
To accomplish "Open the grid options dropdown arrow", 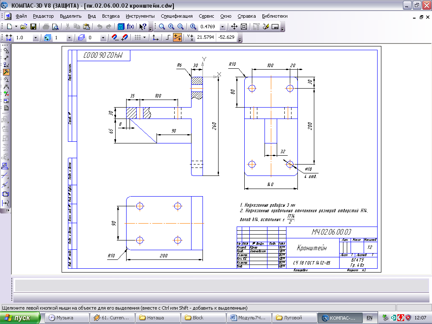I will tap(144, 38).
